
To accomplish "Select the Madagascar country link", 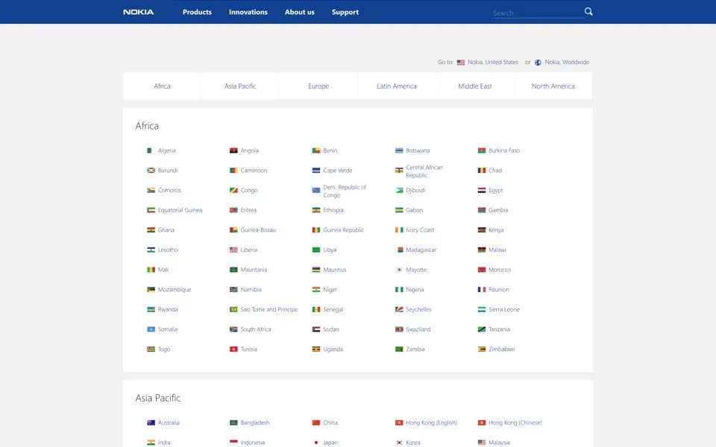I will tap(421, 250).
